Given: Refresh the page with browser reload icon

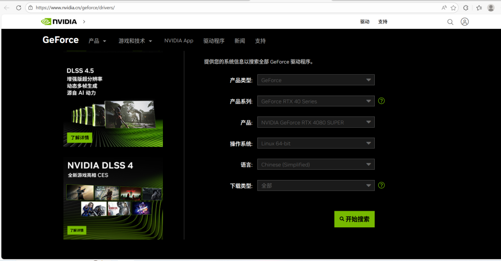Looking at the screenshot, I should tap(19, 8).
